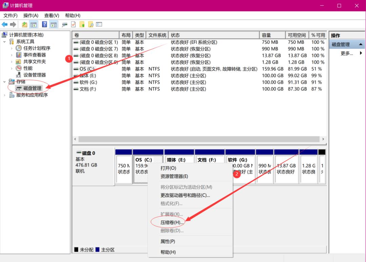Select 磁盘管理 under 存储

click(x=32, y=88)
